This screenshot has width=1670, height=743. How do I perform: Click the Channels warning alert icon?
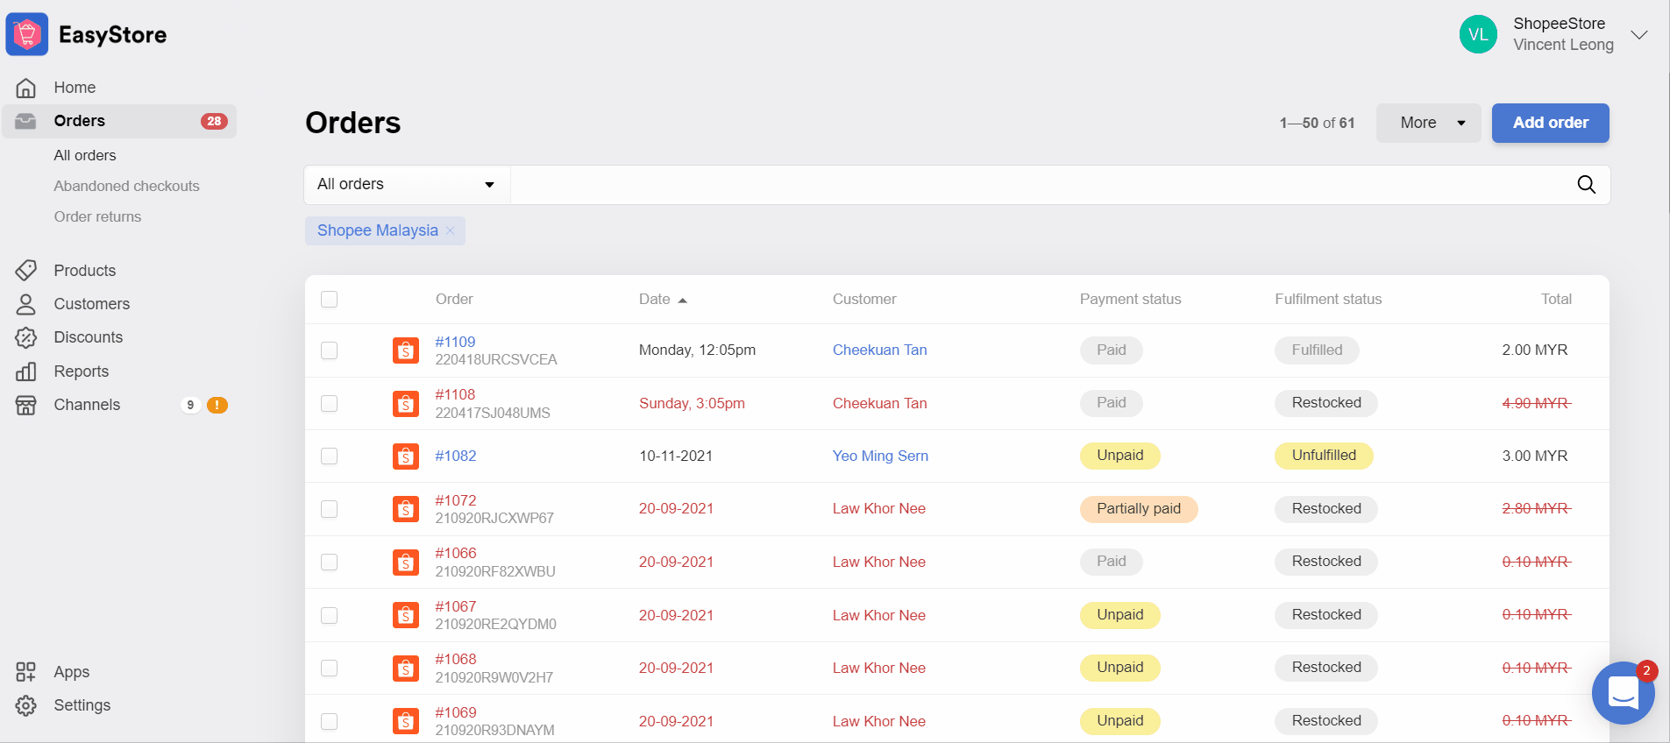[x=217, y=405]
